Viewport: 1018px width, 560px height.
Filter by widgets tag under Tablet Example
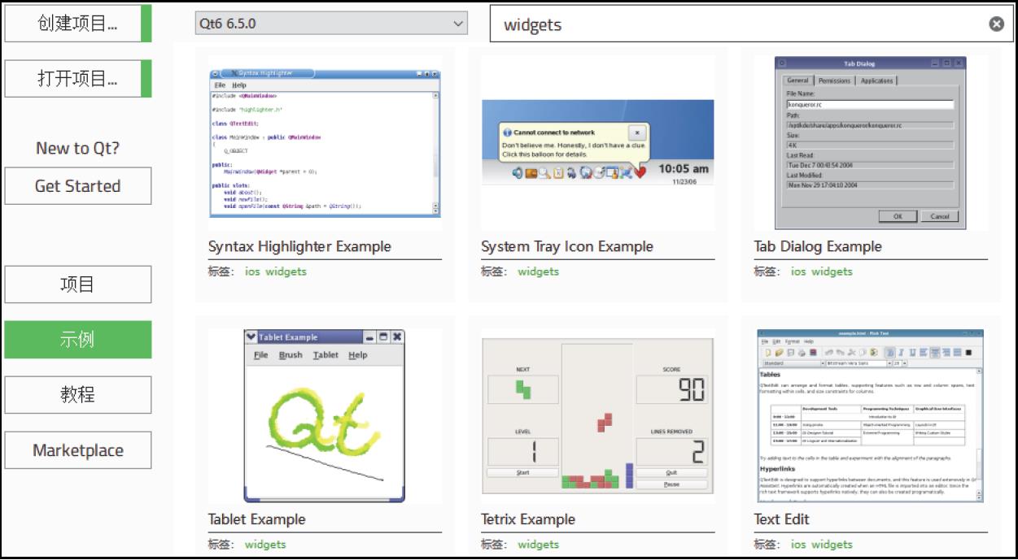pyautogui.click(x=265, y=545)
